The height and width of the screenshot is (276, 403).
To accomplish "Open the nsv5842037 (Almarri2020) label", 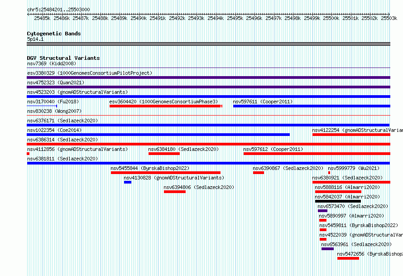I will tap(347, 197).
